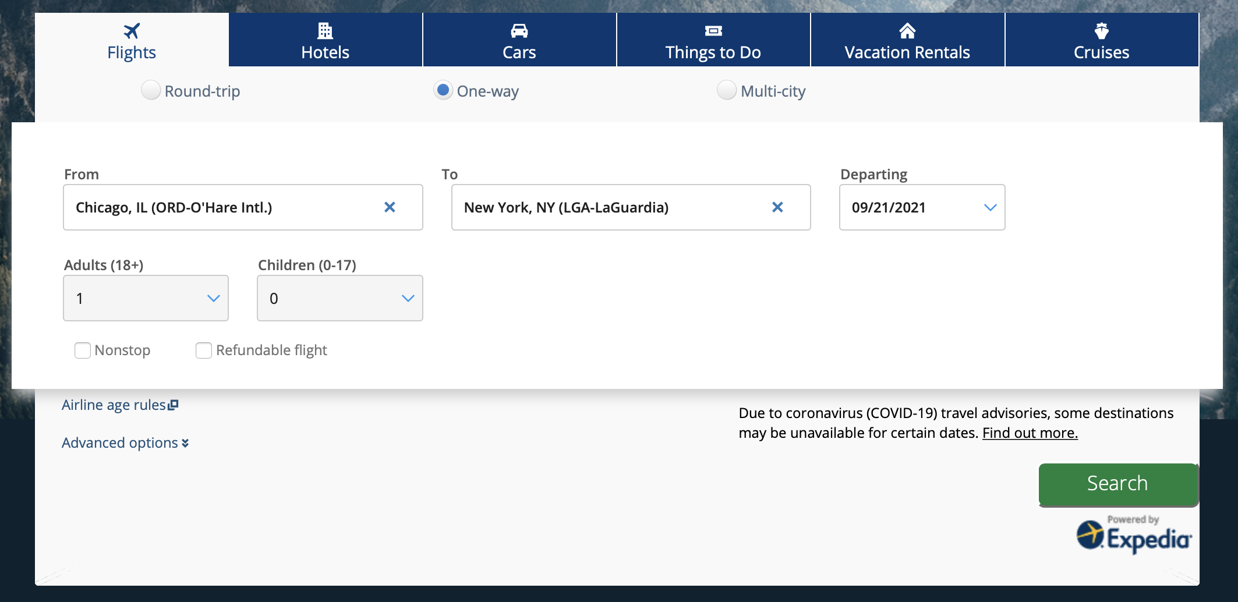Viewport: 1238px width, 602px height.
Task: Click the Cars vehicle icon
Action: coord(519,30)
